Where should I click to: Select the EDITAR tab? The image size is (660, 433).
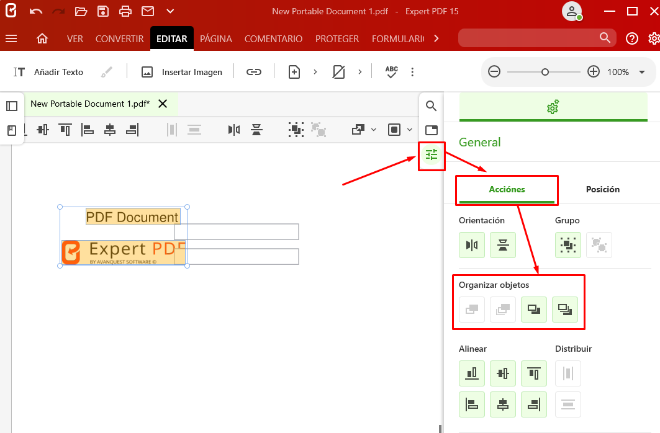click(172, 38)
